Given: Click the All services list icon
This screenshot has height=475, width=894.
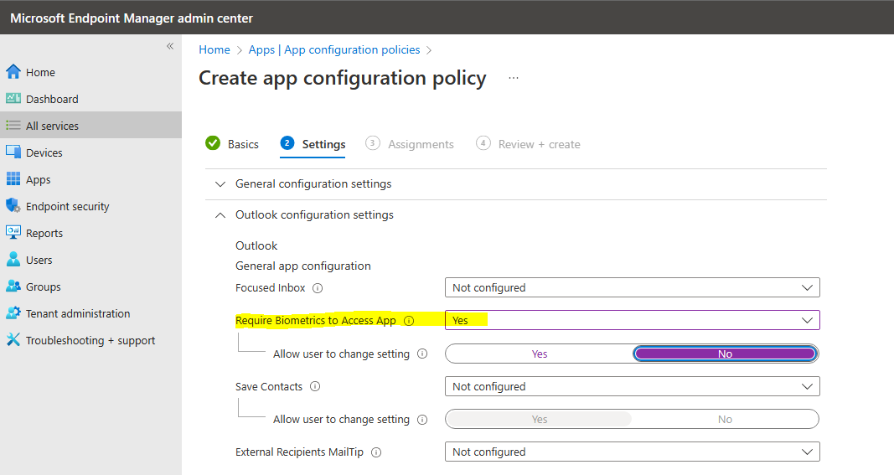Looking at the screenshot, I should pyautogui.click(x=13, y=126).
